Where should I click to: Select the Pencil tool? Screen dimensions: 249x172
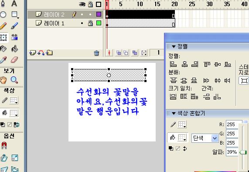3,26
